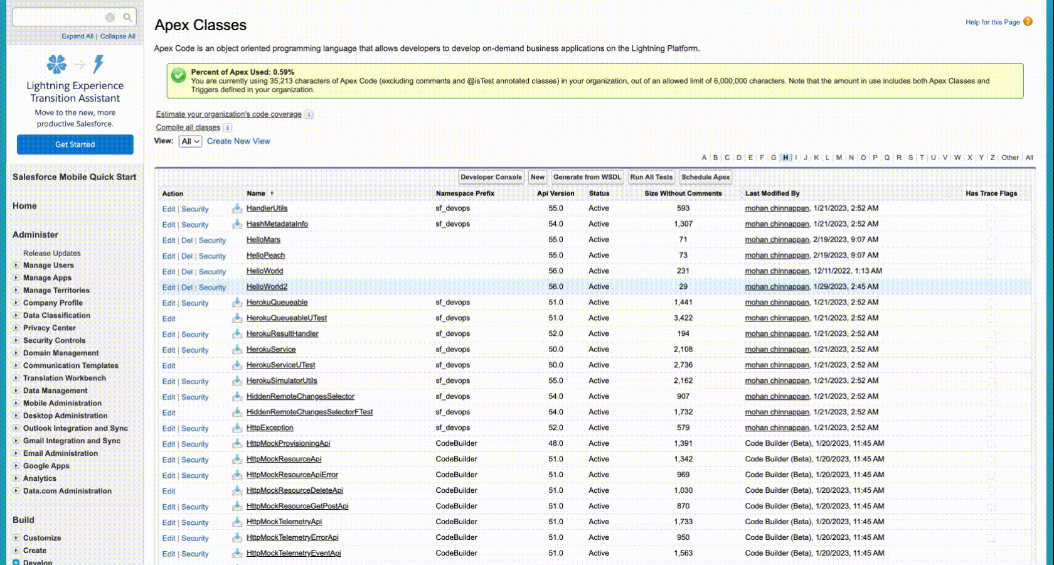The width and height of the screenshot is (1054, 565).
Task: Click the green checkmark icon in the Apex usage banner
Action: coord(179,75)
